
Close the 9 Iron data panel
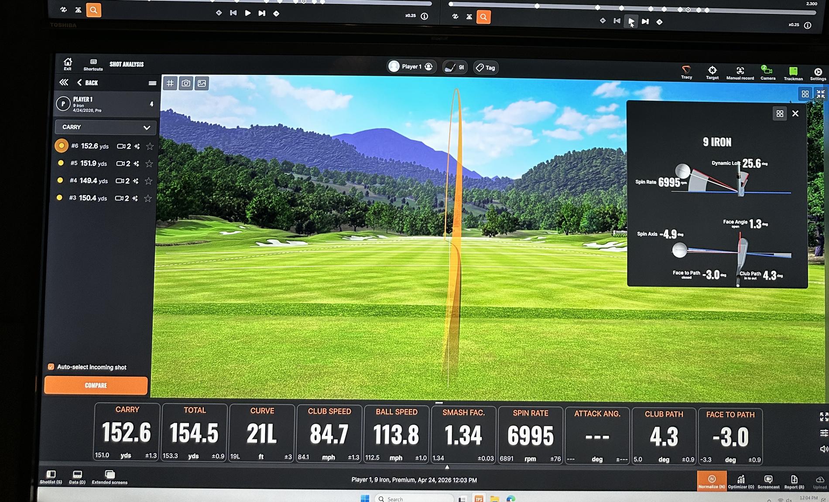tap(795, 113)
